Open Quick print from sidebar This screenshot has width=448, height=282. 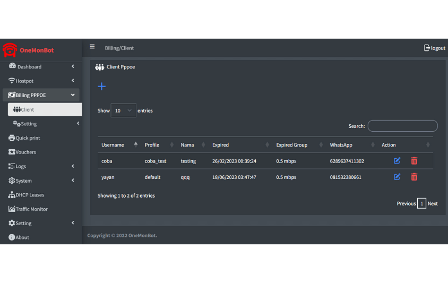click(x=28, y=138)
